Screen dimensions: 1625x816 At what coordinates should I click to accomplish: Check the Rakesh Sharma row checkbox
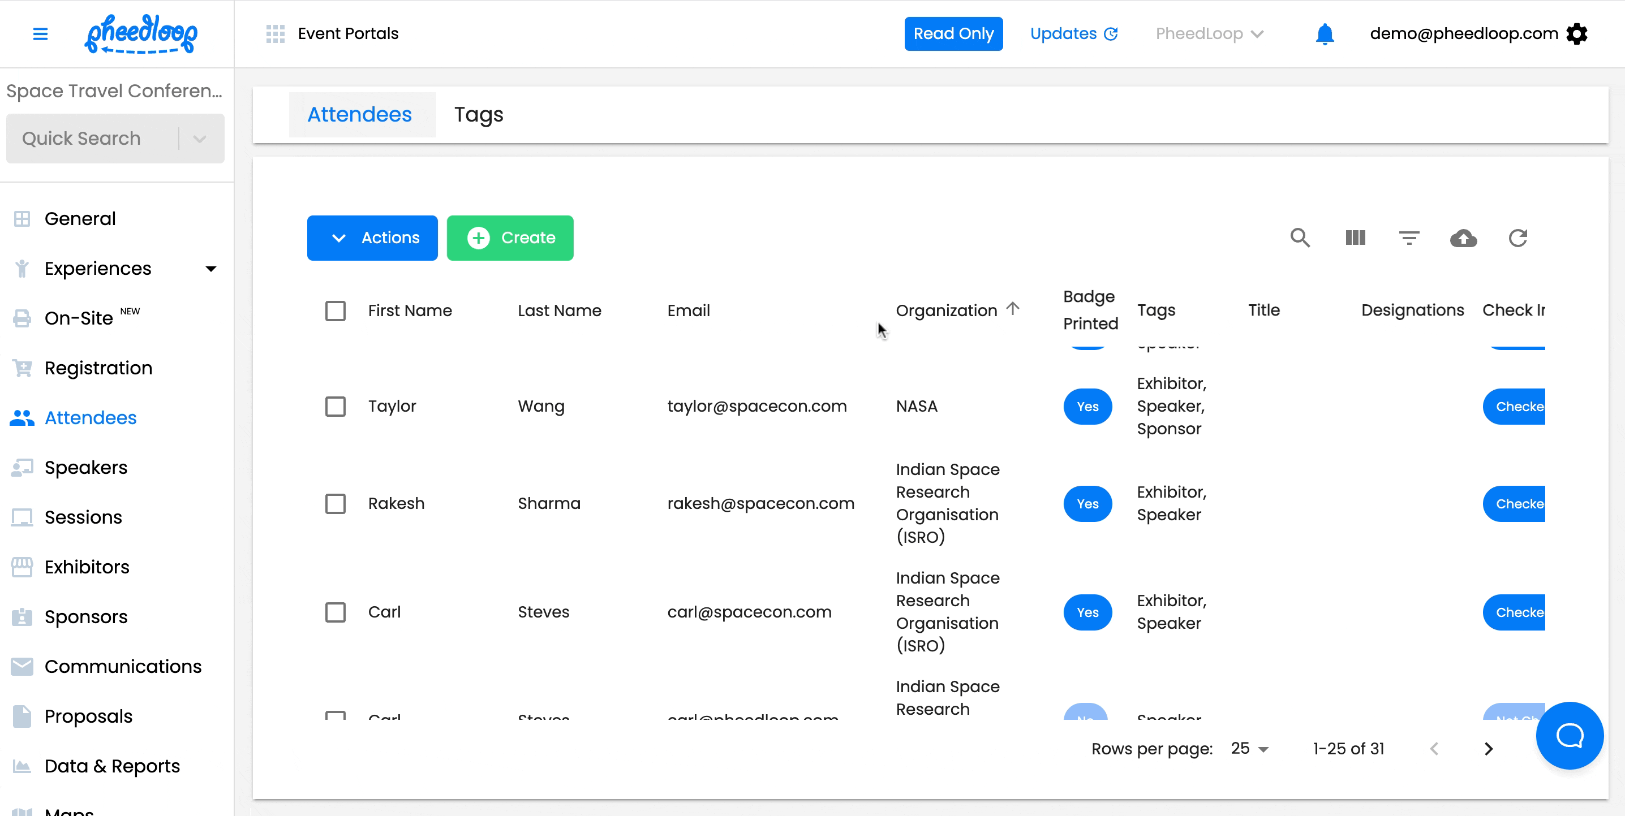(x=335, y=504)
